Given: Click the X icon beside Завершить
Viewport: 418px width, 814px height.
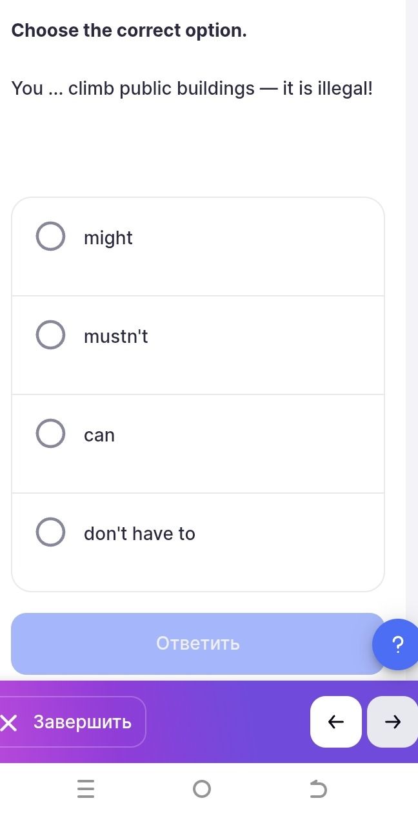Looking at the screenshot, I should point(9,722).
